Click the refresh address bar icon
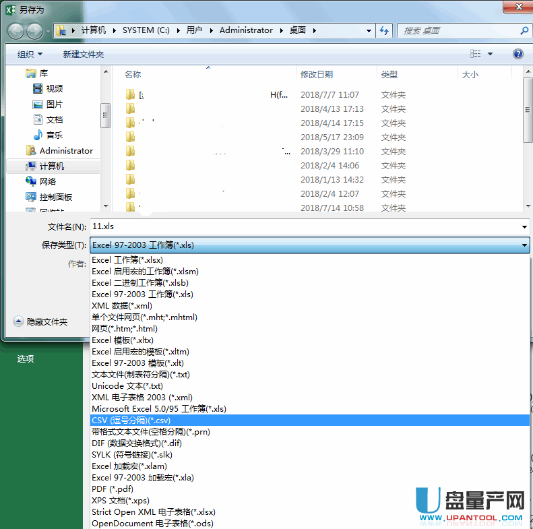The width and height of the screenshot is (533, 529). [384, 30]
